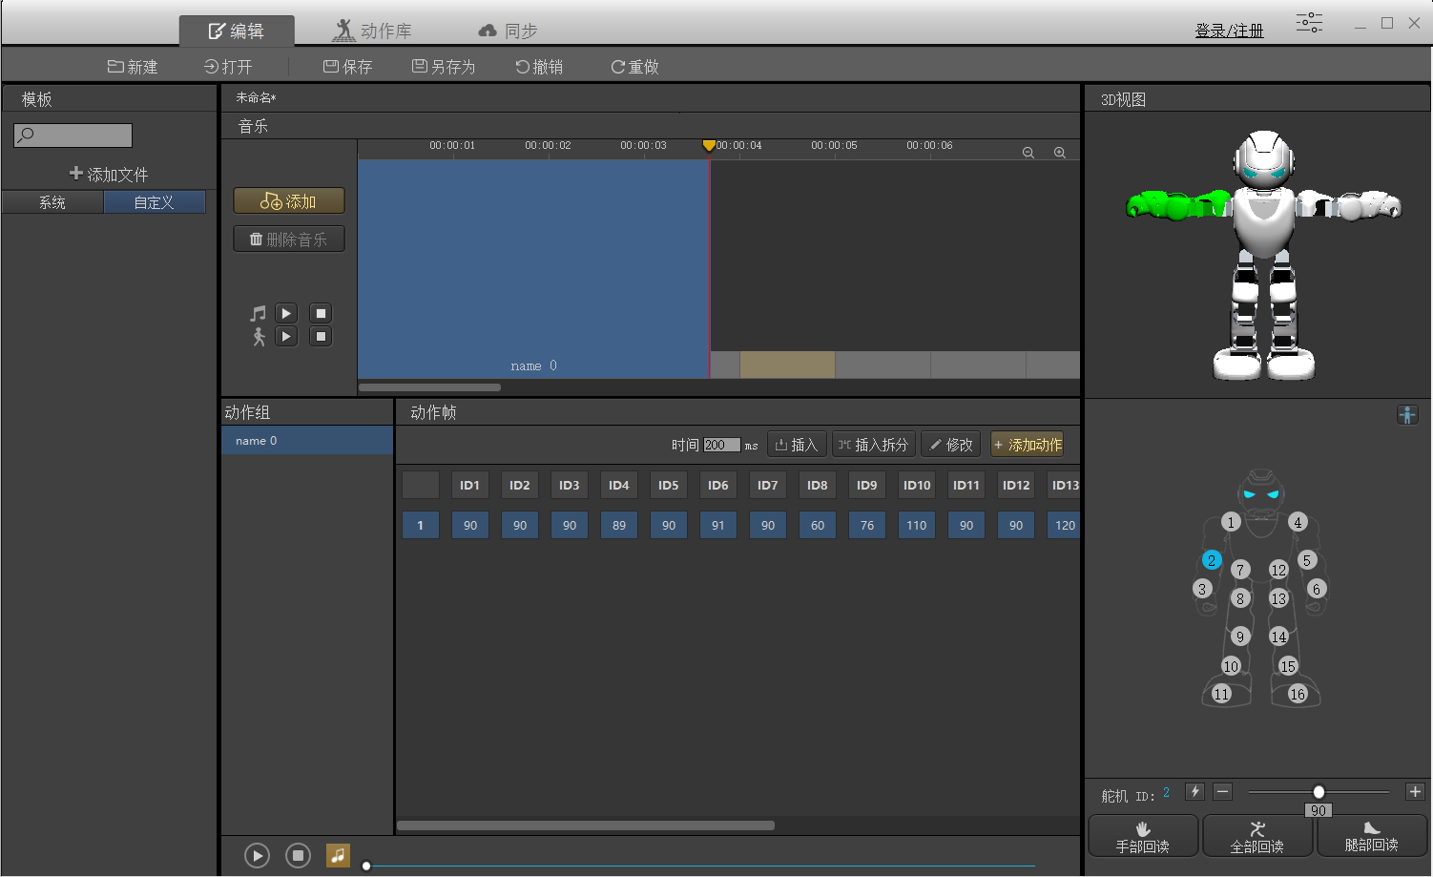Select frame row number 1
This screenshot has height=877, width=1433.
tap(421, 525)
